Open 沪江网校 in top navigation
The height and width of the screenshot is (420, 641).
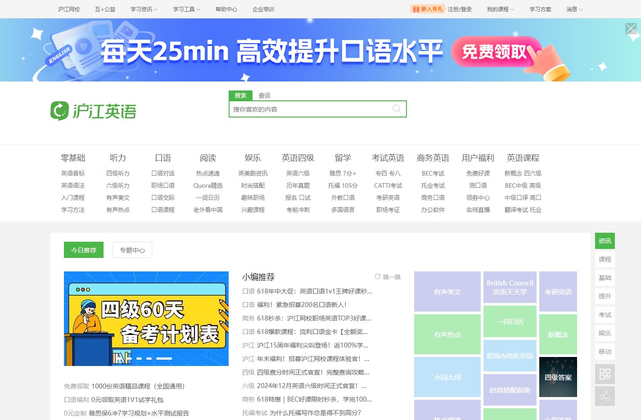pos(69,9)
